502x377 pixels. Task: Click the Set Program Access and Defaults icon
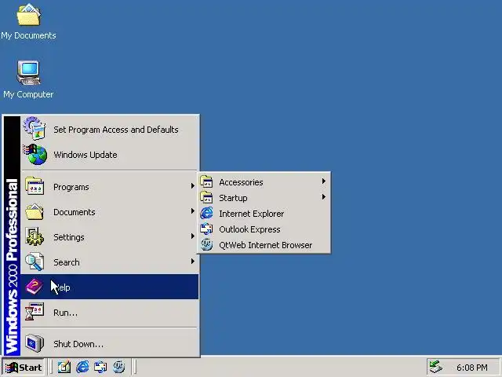tap(35, 129)
